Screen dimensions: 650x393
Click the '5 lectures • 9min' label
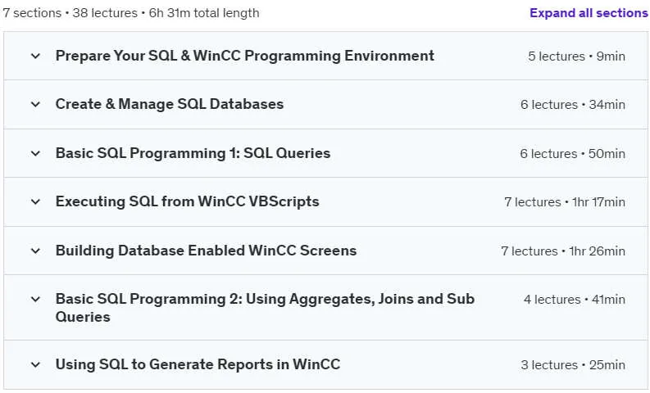coord(576,56)
